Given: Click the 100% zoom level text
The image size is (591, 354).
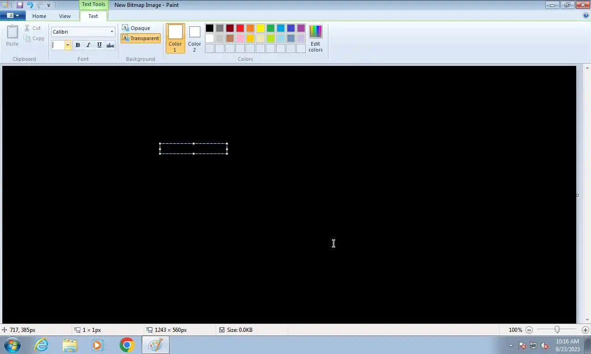Looking at the screenshot, I should (515, 330).
